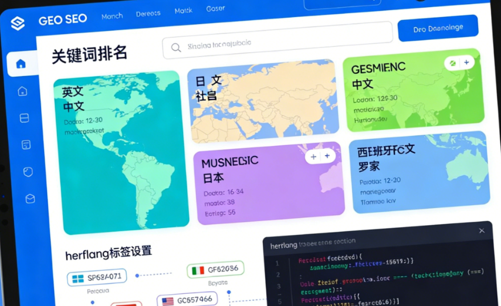Click line number 3 in code editor
The height and width of the screenshot is (306, 501).
pyautogui.click(x=279, y=286)
